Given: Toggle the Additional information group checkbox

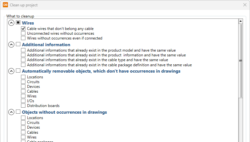Looking at the screenshot, I should [x=18, y=44].
